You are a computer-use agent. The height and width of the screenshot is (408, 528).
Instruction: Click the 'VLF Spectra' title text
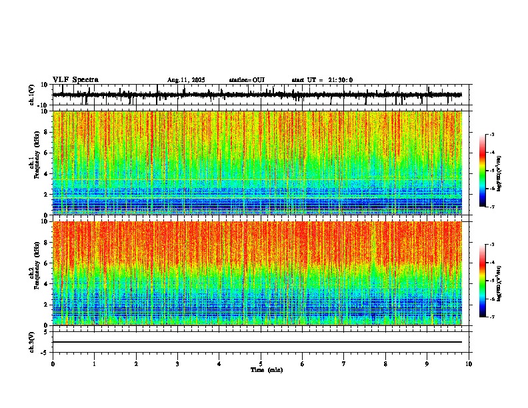point(75,80)
